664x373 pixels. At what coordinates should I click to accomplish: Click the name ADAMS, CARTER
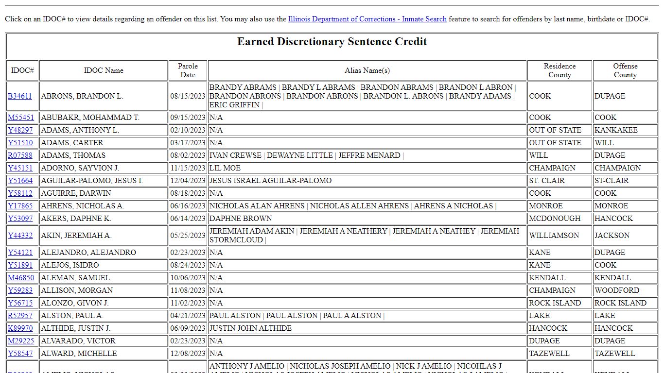(x=72, y=143)
